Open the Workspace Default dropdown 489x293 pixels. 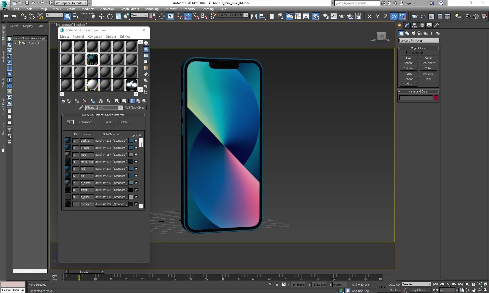point(72,3)
